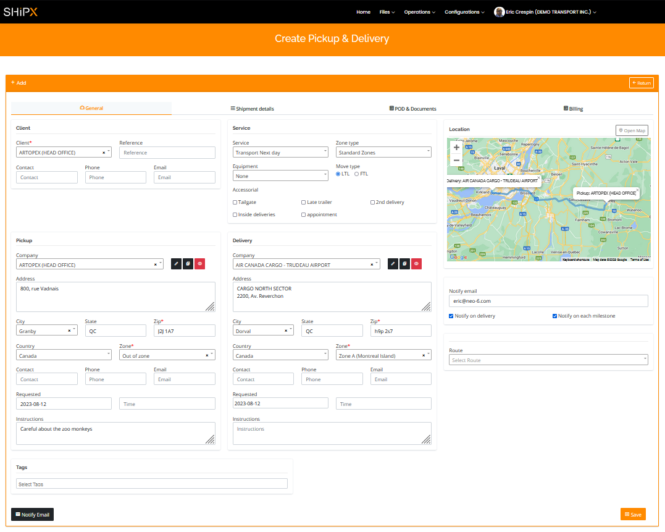Viewport: 665px width, 532px height.
Task: Click the Return button
Action: click(x=642, y=83)
